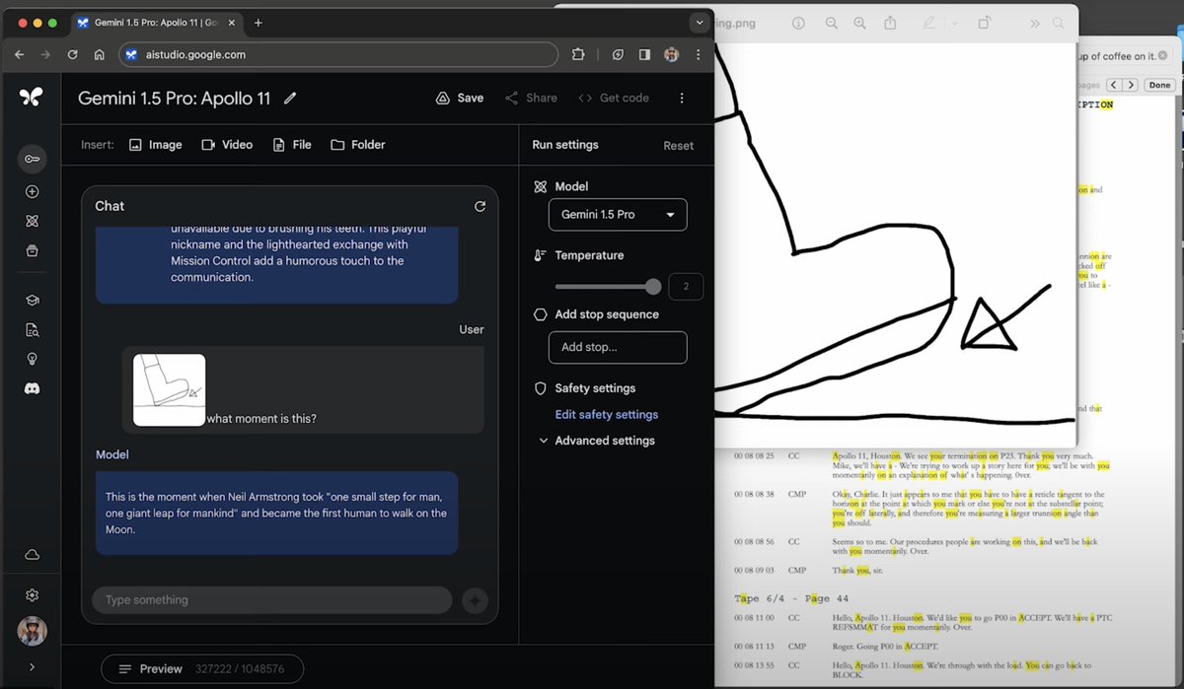Reset the run settings

[678, 146]
